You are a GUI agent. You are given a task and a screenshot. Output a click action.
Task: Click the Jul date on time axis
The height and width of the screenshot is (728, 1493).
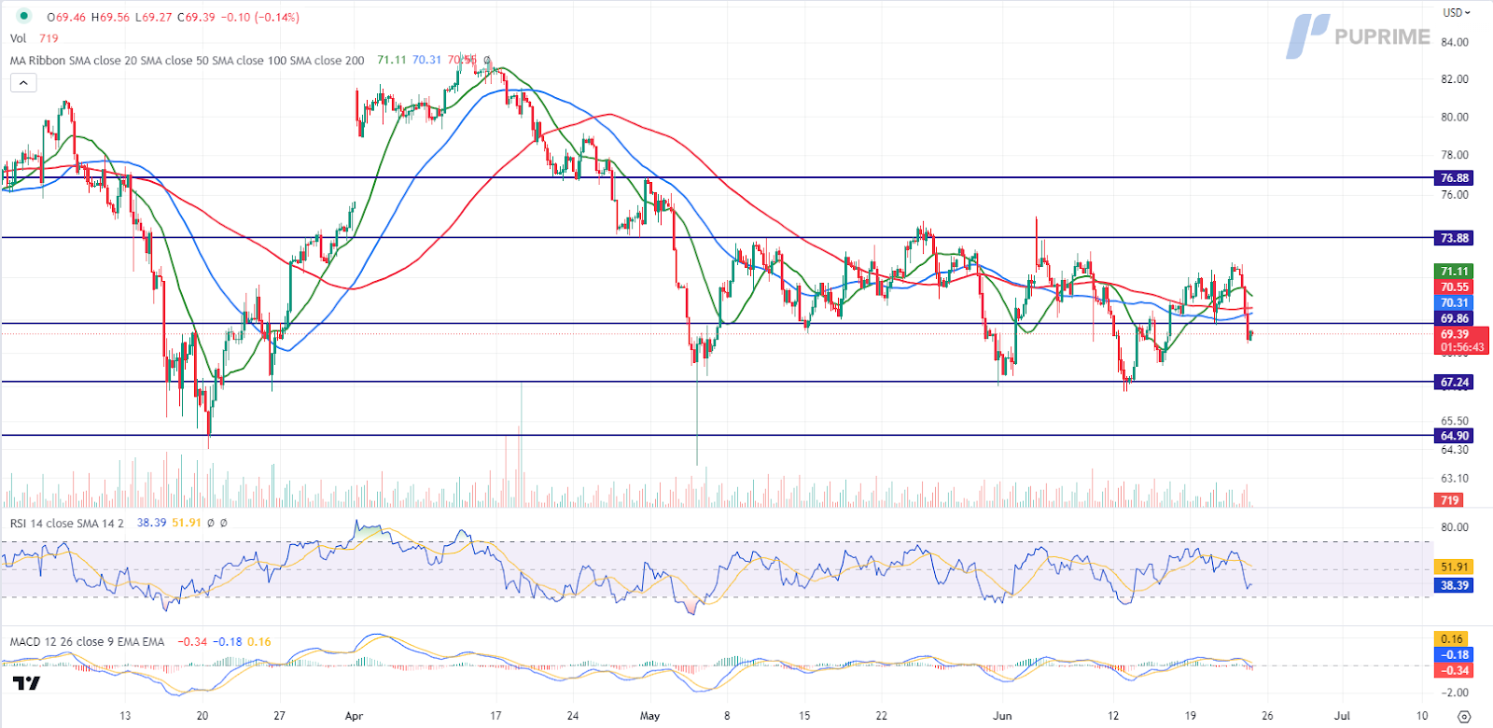click(1342, 716)
